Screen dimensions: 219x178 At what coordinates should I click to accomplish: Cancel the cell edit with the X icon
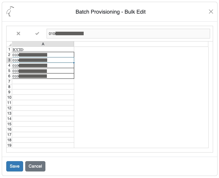pos(18,33)
